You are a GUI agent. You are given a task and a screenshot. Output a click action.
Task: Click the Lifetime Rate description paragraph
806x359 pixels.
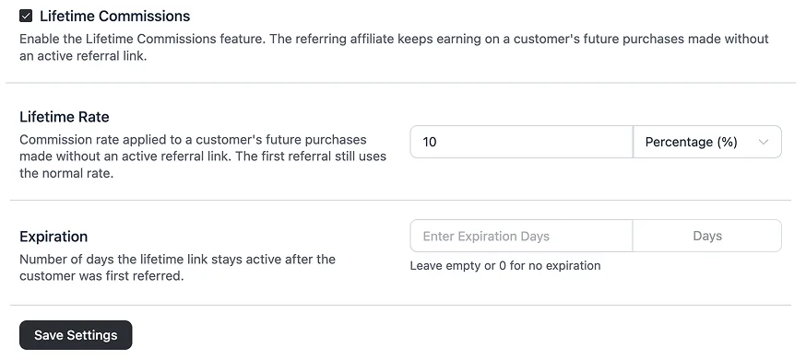click(203, 156)
